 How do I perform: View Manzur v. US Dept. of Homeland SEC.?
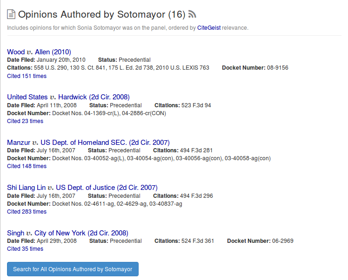click(88, 142)
